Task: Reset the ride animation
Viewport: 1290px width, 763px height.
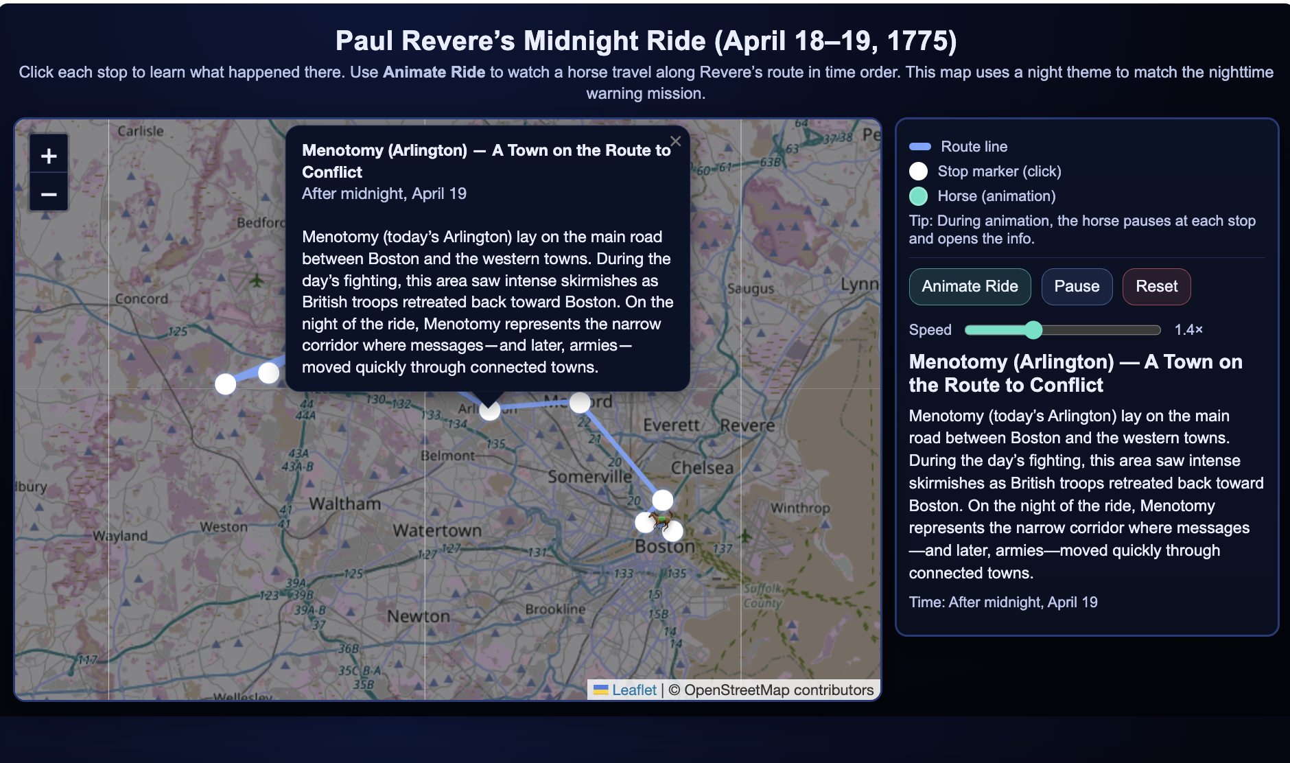Action: point(1156,286)
